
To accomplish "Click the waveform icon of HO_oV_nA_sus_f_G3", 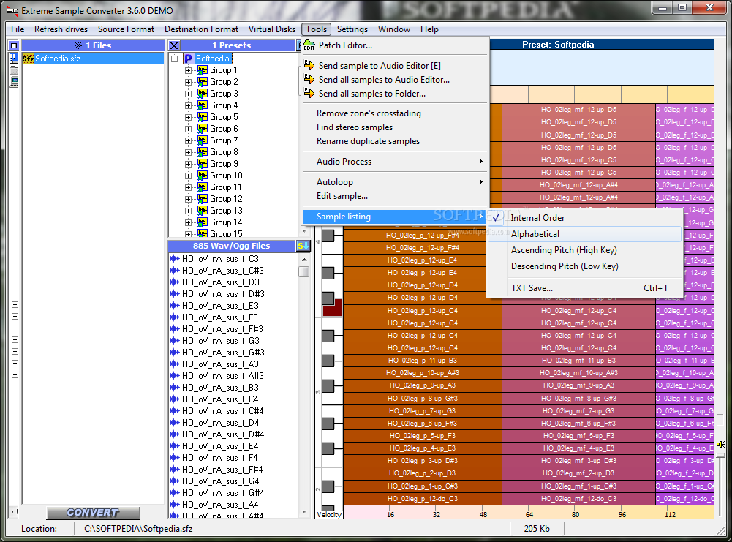I will (x=175, y=341).
